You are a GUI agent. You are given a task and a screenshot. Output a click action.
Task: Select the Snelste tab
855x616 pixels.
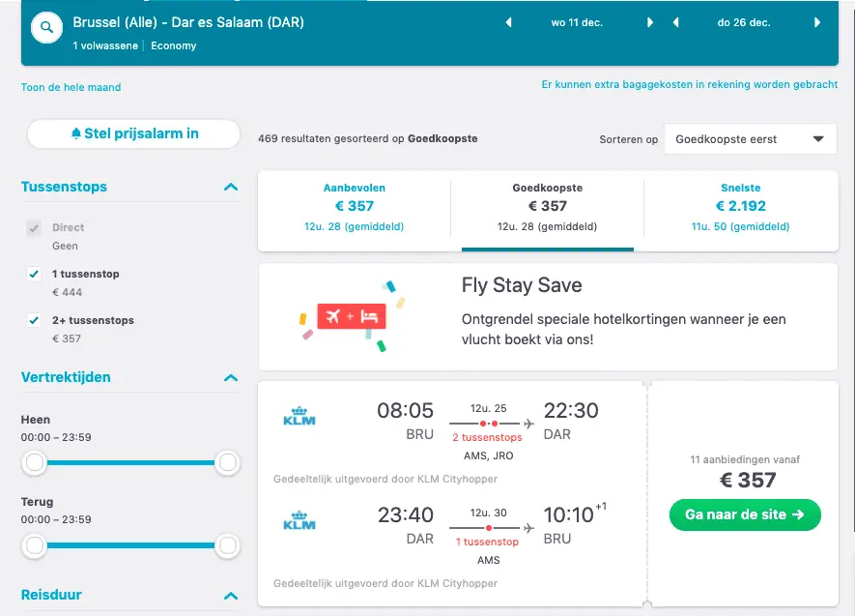(x=740, y=207)
